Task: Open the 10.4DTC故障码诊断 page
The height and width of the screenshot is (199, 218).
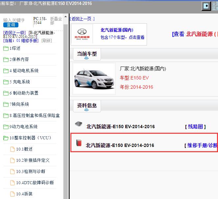Action: pos(35,183)
